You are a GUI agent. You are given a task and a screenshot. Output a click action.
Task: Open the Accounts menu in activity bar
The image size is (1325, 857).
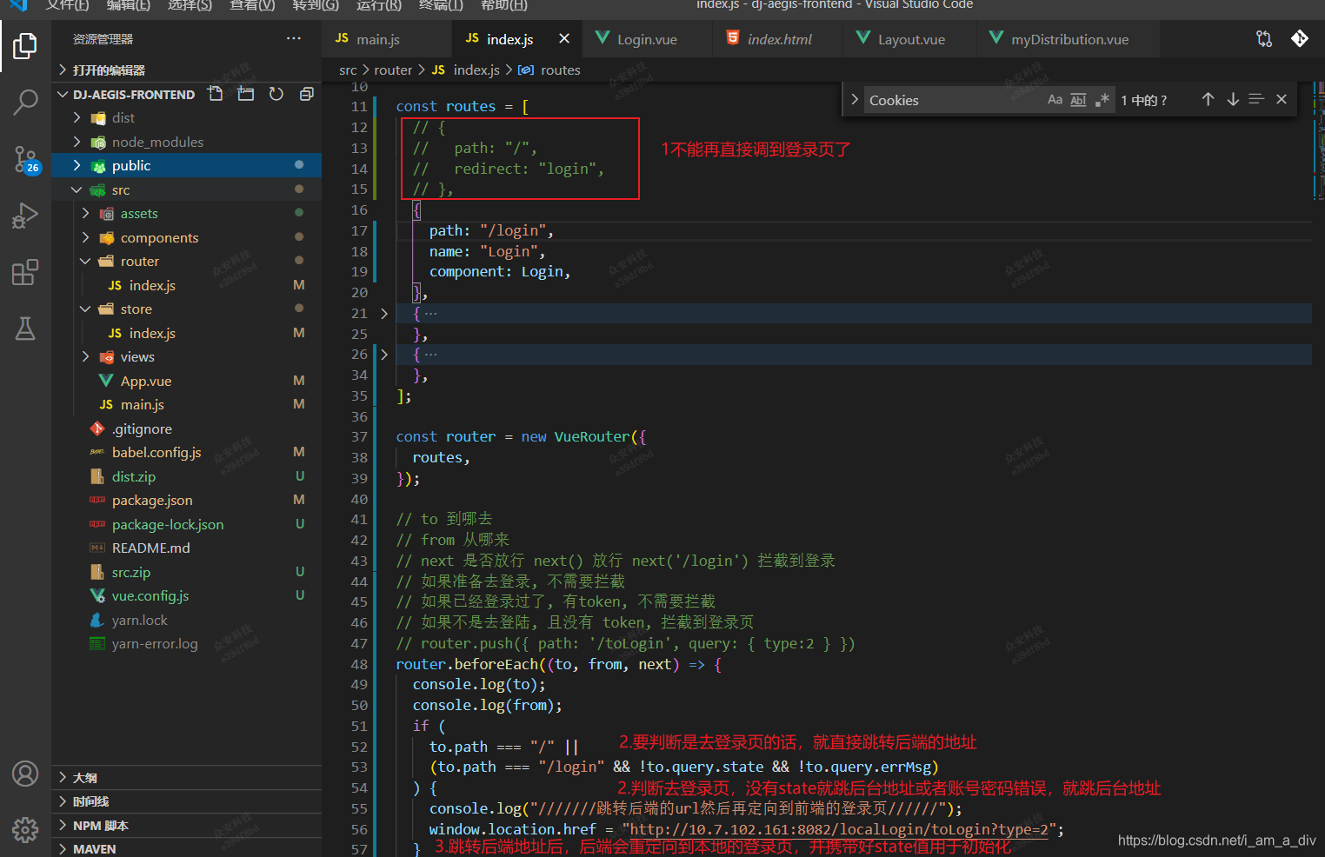pyautogui.click(x=25, y=774)
